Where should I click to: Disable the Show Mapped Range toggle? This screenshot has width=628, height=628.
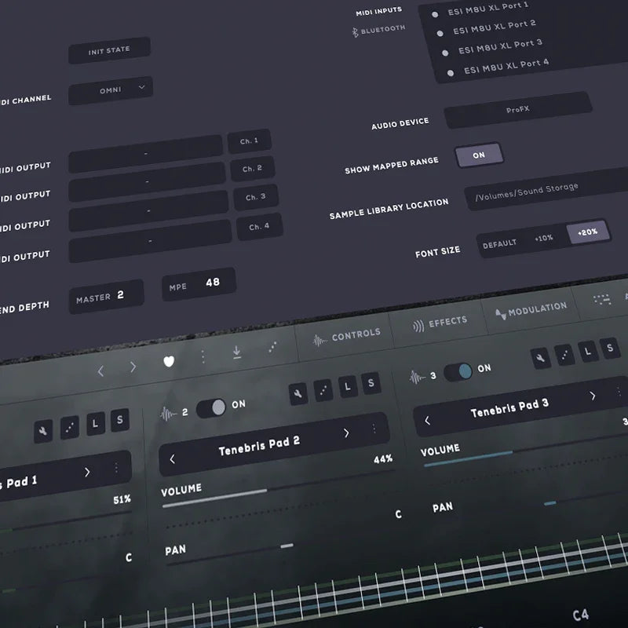pyautogui.click(x=479, y=155)
